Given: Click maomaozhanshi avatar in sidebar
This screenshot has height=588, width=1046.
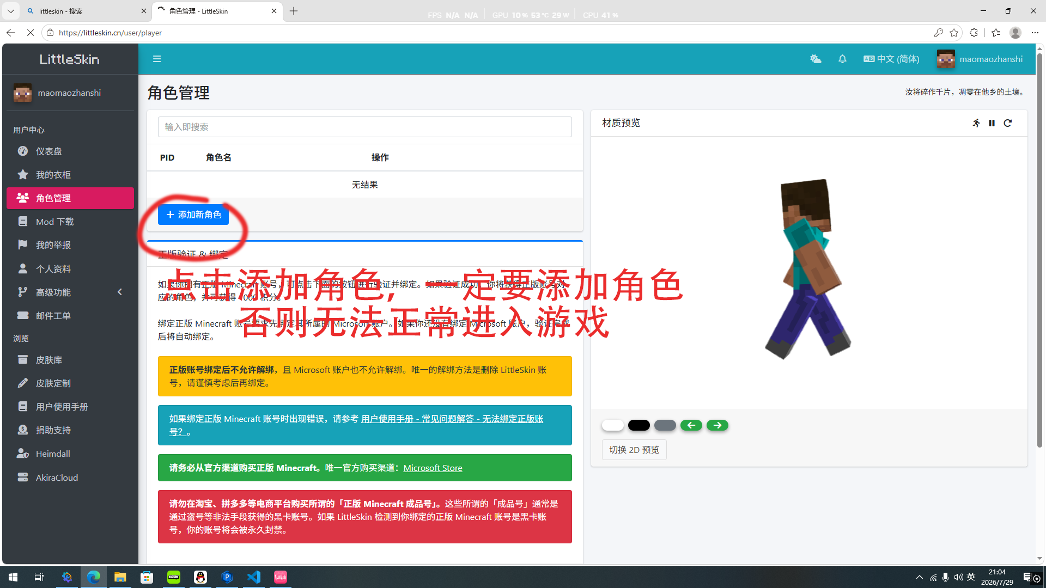Looking at the screenshot, I should point(22,93).
